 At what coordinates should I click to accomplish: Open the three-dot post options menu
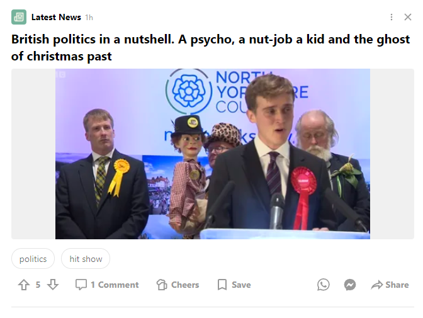[392, 17]
